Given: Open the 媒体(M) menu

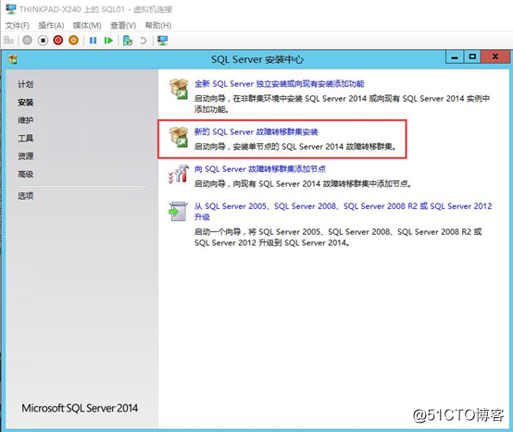Looking at the screenshot, I should tap(87, 26).
